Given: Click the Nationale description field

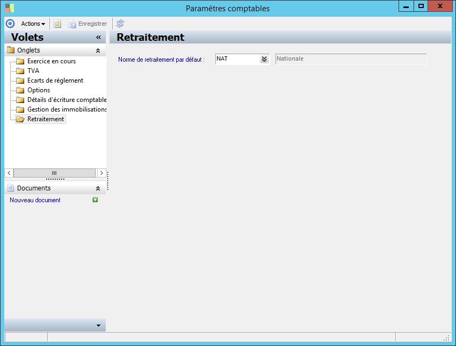Looking at the screenshot, I should tap(351, 59).
